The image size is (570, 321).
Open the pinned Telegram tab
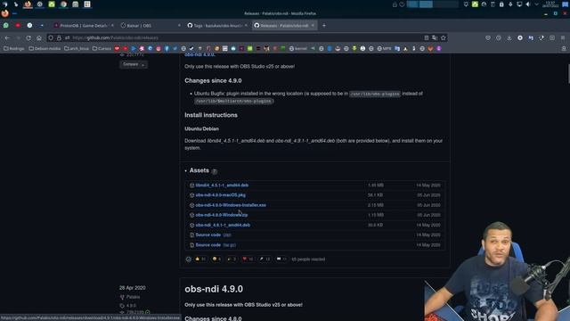42,26
